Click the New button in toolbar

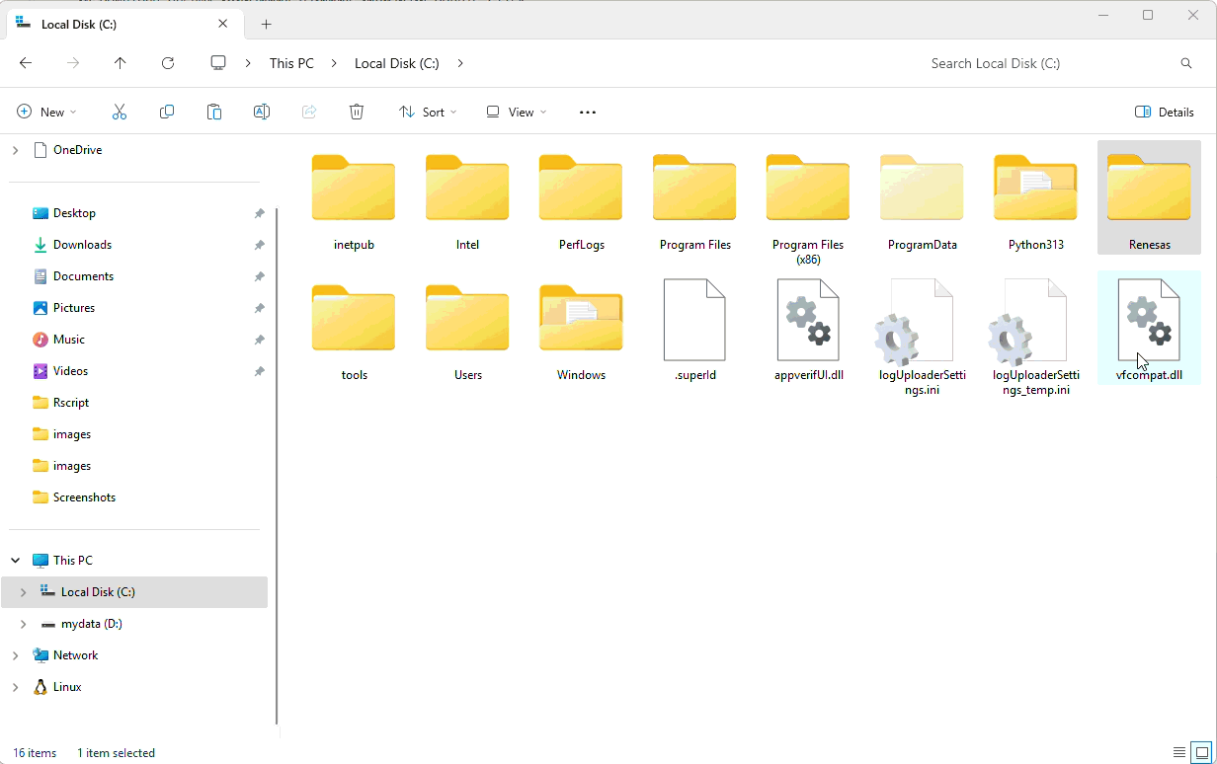coord(46,113)
